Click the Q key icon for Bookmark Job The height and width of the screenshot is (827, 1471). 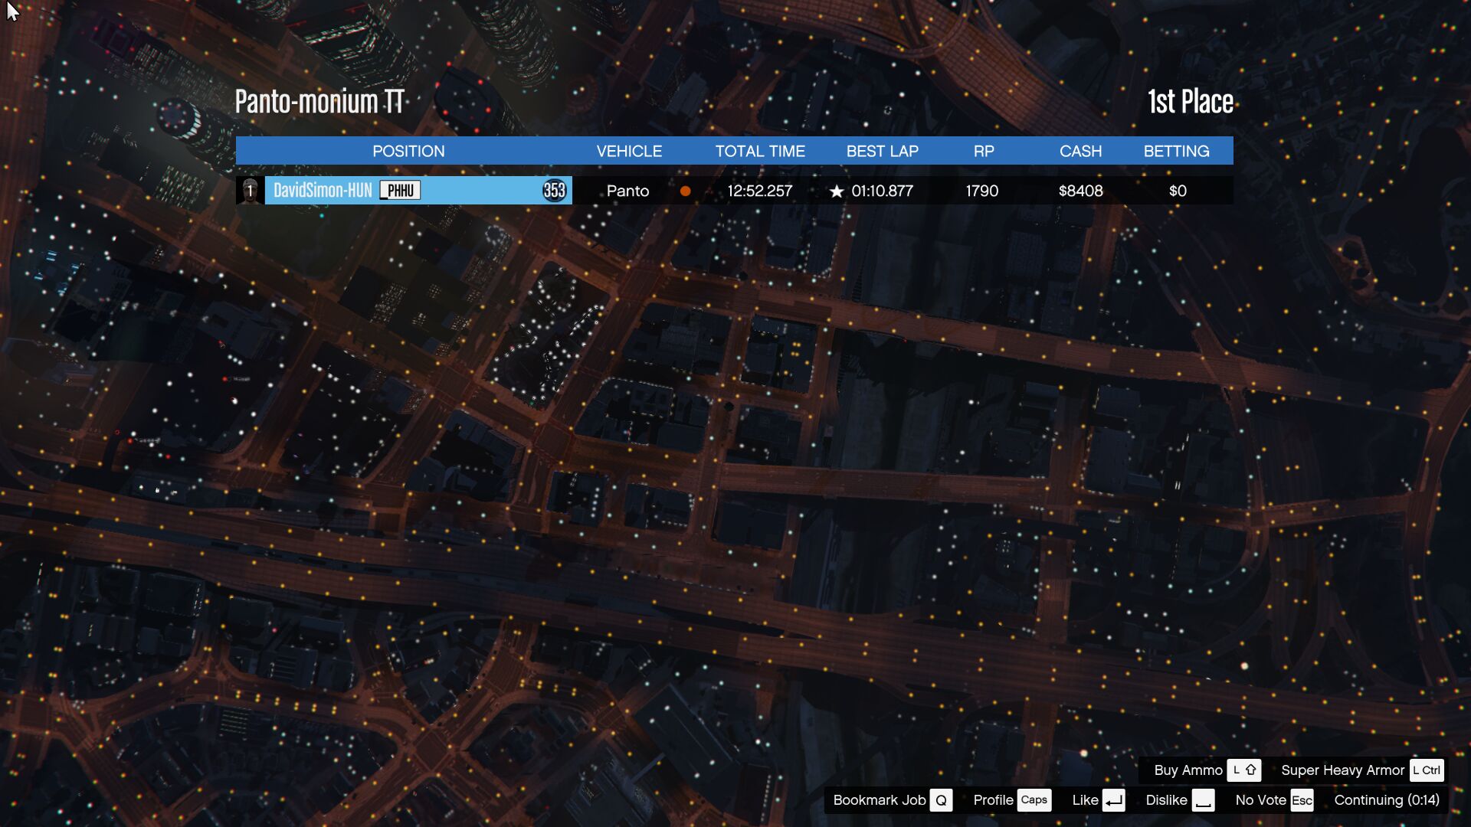941,800
